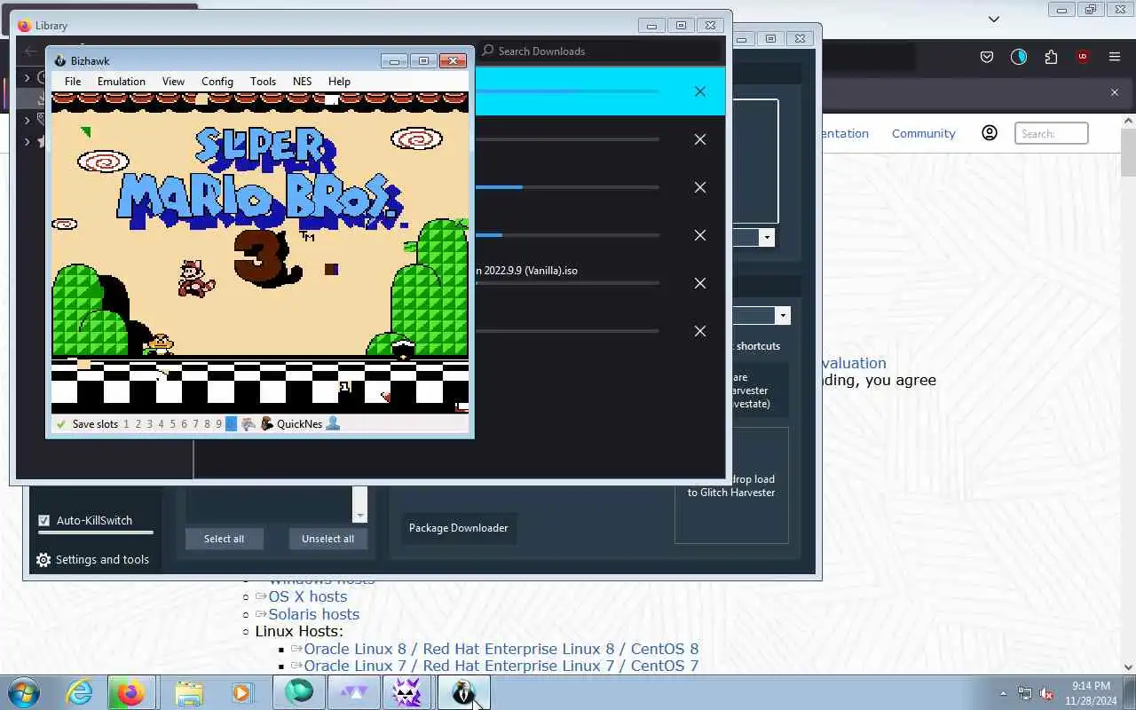Open the Community link on the web page
The height and width of the screenshot is (710, 1136).
coord(924,133)
